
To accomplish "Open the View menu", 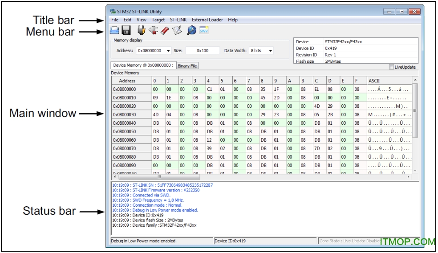I will (x=142, y=20).
